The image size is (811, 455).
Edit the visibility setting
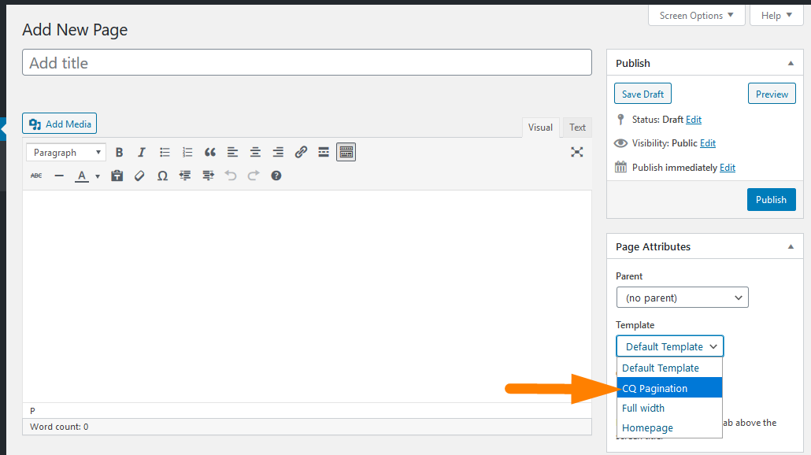(x=708, y=143)
